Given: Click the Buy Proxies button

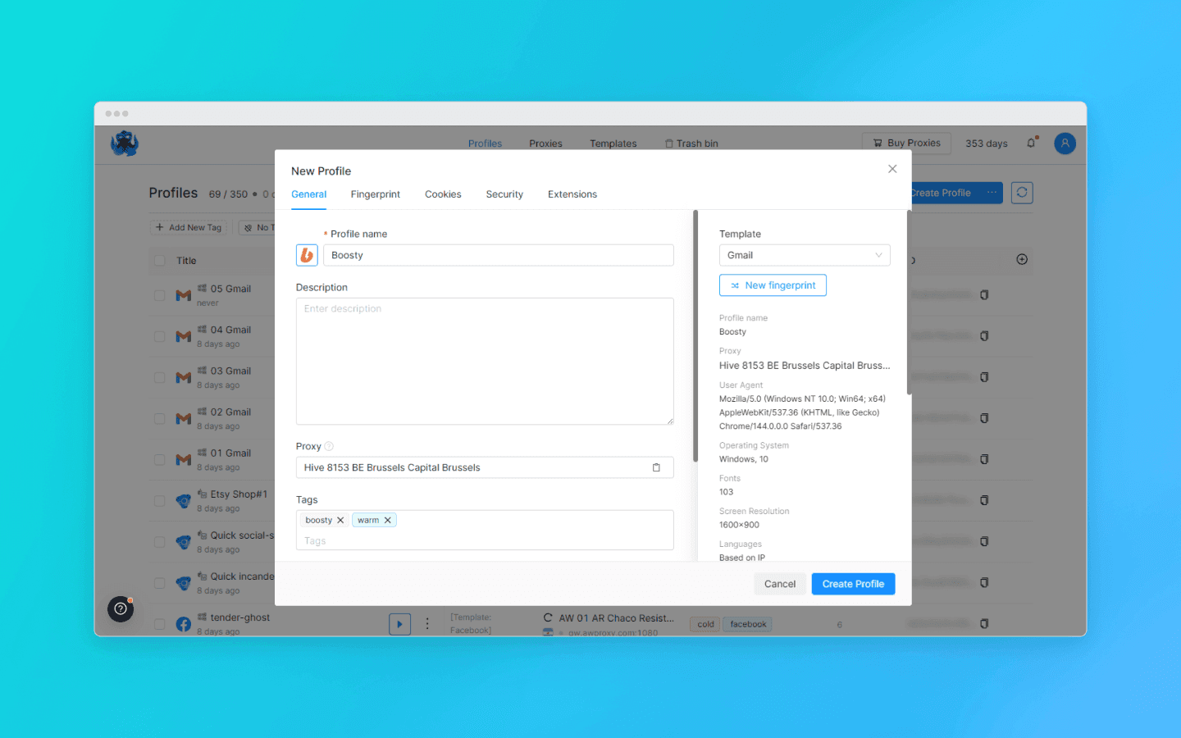Looking at the screenshot, I should (x=906, y=143).
